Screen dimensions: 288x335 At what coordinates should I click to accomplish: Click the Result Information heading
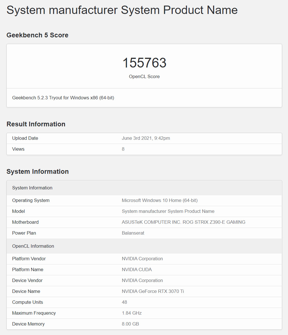click(x=36, y=124)
